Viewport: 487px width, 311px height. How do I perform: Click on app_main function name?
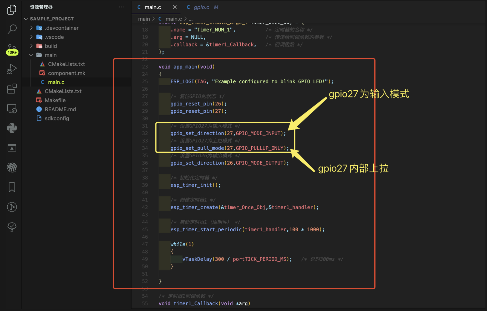point(185,67)
